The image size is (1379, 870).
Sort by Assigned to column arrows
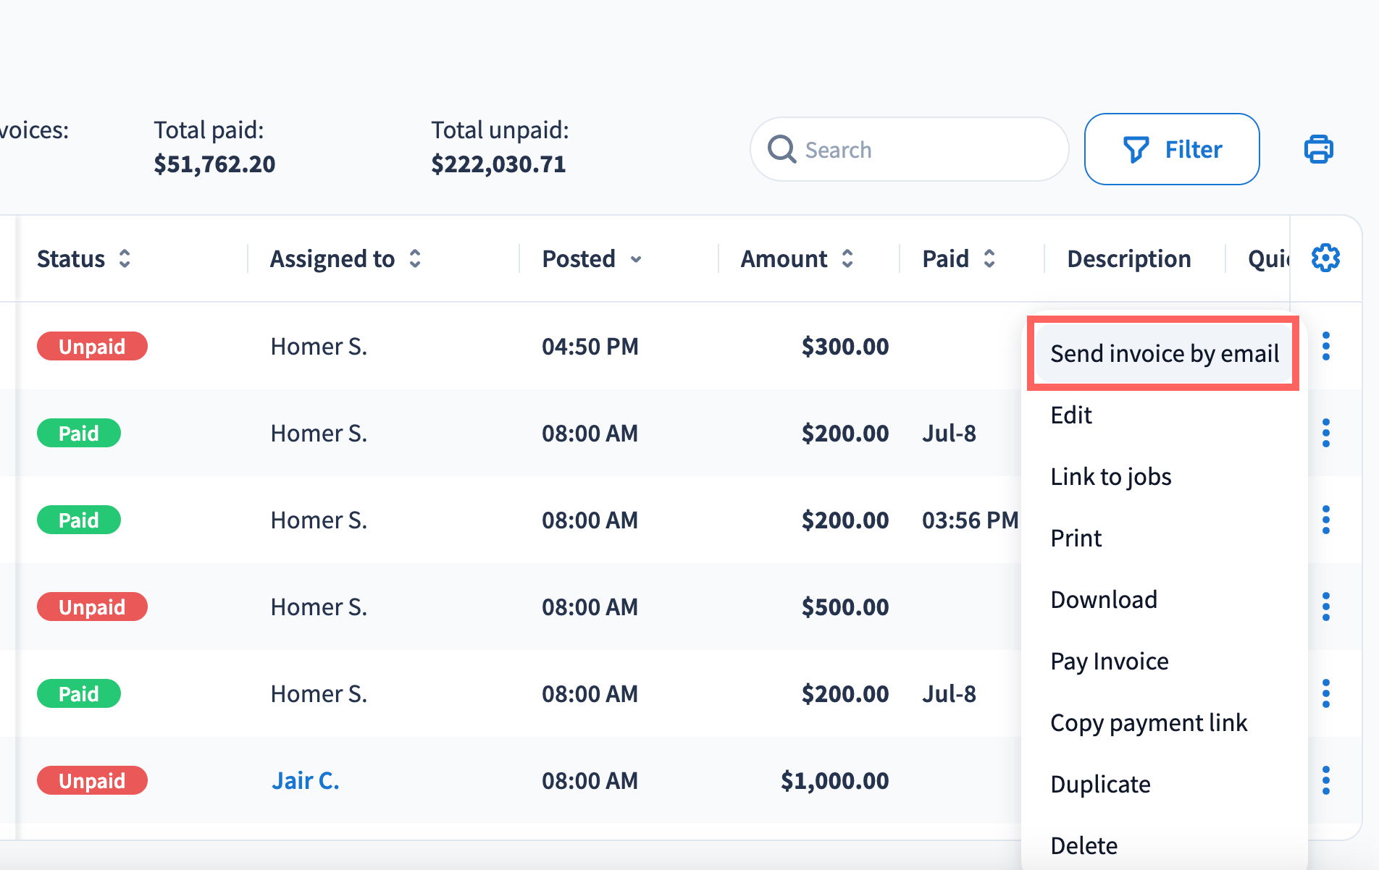pos(415,258)
